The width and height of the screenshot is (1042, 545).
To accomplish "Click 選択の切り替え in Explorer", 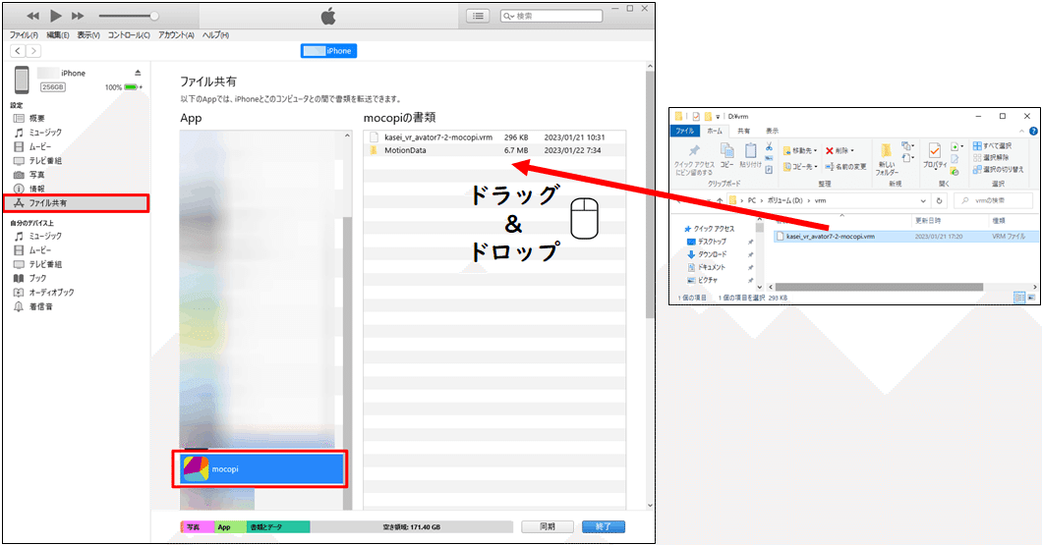I will tap(998, 169).
